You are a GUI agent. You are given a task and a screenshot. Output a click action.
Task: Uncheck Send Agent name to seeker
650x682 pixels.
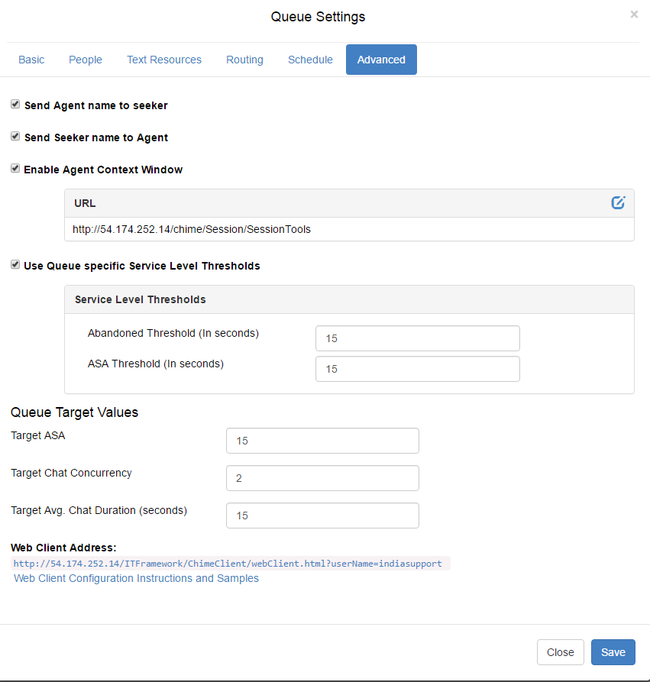15,105
